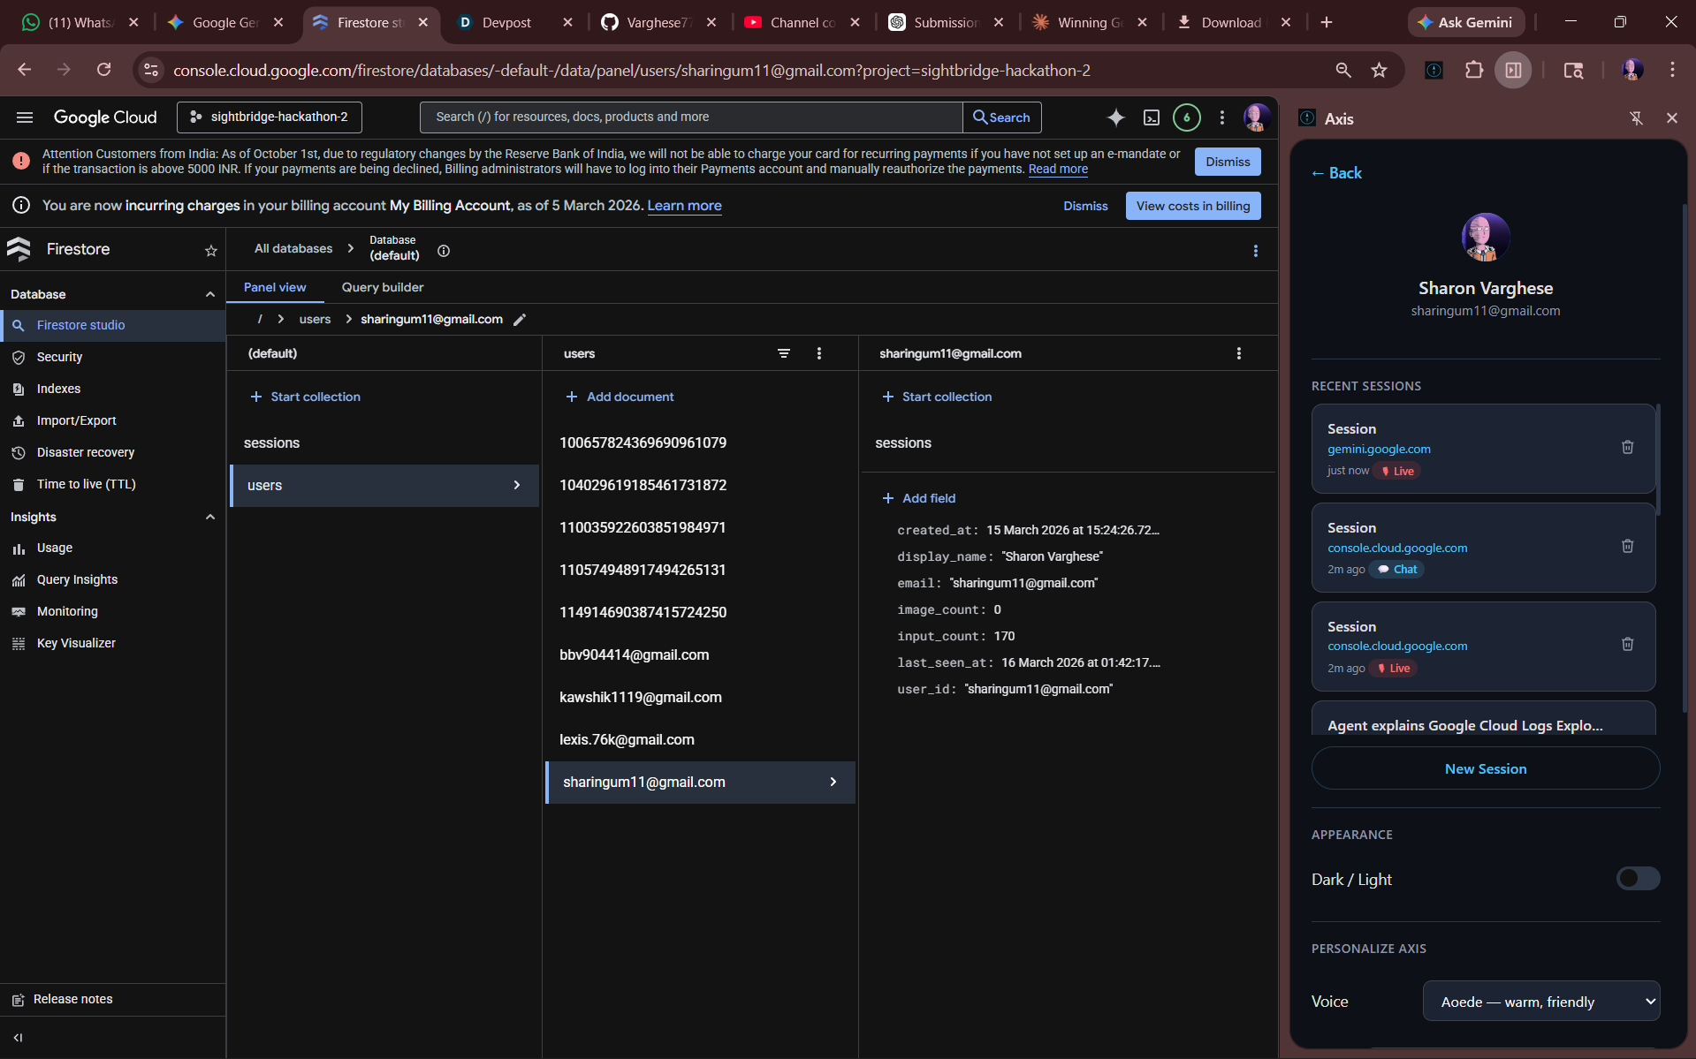Edit the document path with pencil icon
This screenshot has width=1696, height=1059.
pyautogui.click(x=520, y=320)
